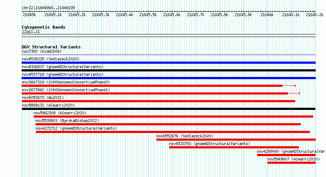Screen dimensions: 326x177
Task: Click the 21646k ruler tick label
Action: 267,15
